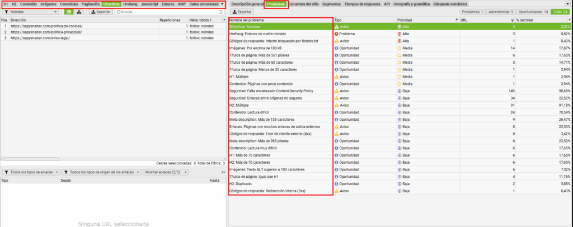Viewport: 573px width, 227px height.
Task: Click Alta icon in Directivas: Noindex row
Action: coord(400,27)
